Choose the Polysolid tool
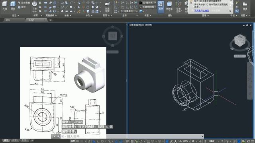The image size is (255, 143). click(x=24, y=3)
